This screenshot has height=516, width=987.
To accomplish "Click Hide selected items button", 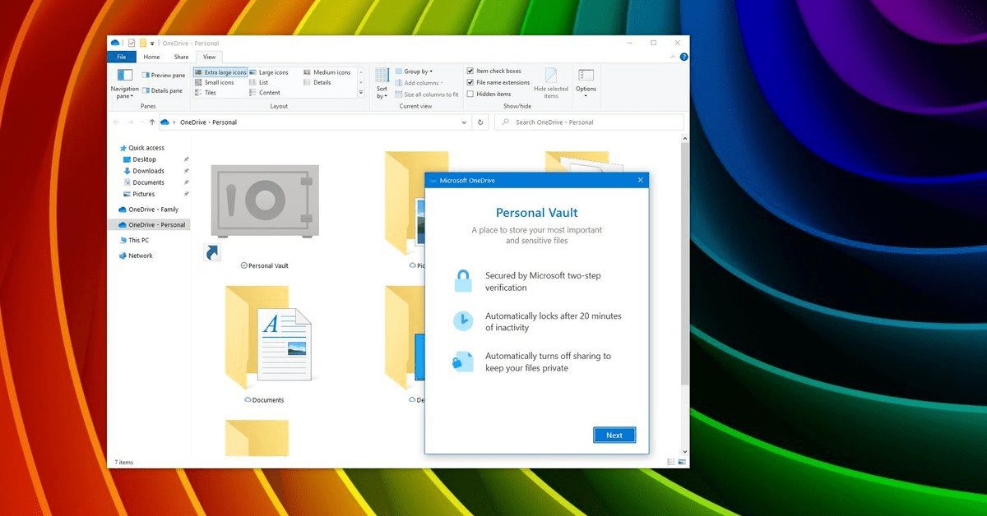I will (551, 84).
